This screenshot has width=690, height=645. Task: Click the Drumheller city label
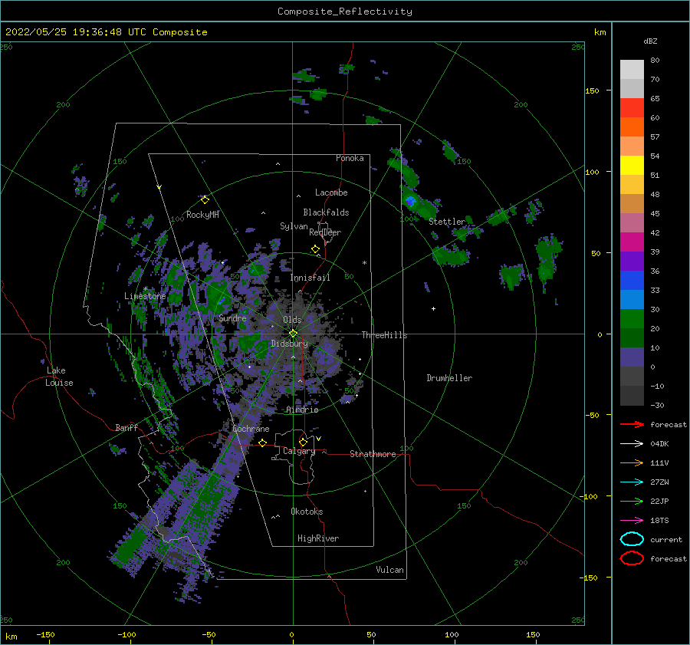pos(449,378)
